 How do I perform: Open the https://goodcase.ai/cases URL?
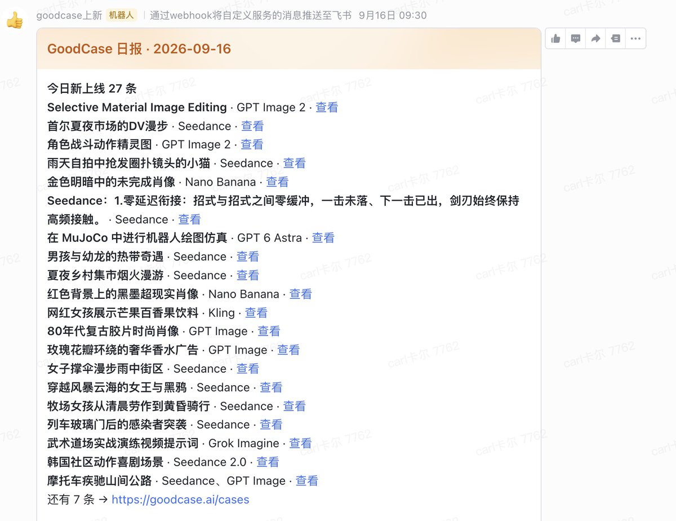(180, 500)
